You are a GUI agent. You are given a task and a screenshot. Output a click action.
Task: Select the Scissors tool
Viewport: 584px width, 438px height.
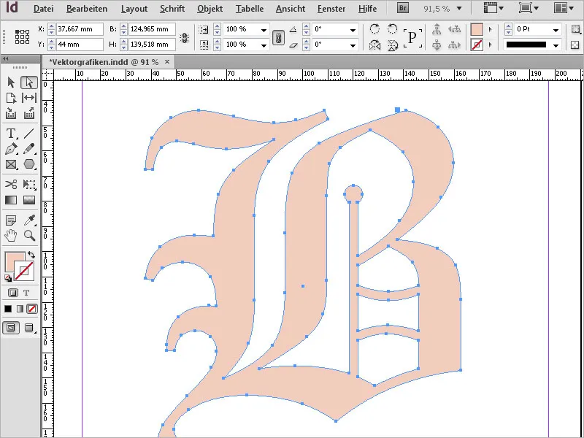(11, 184)
